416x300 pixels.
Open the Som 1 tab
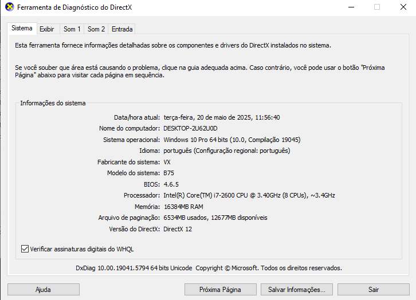[x=72, y=29]
